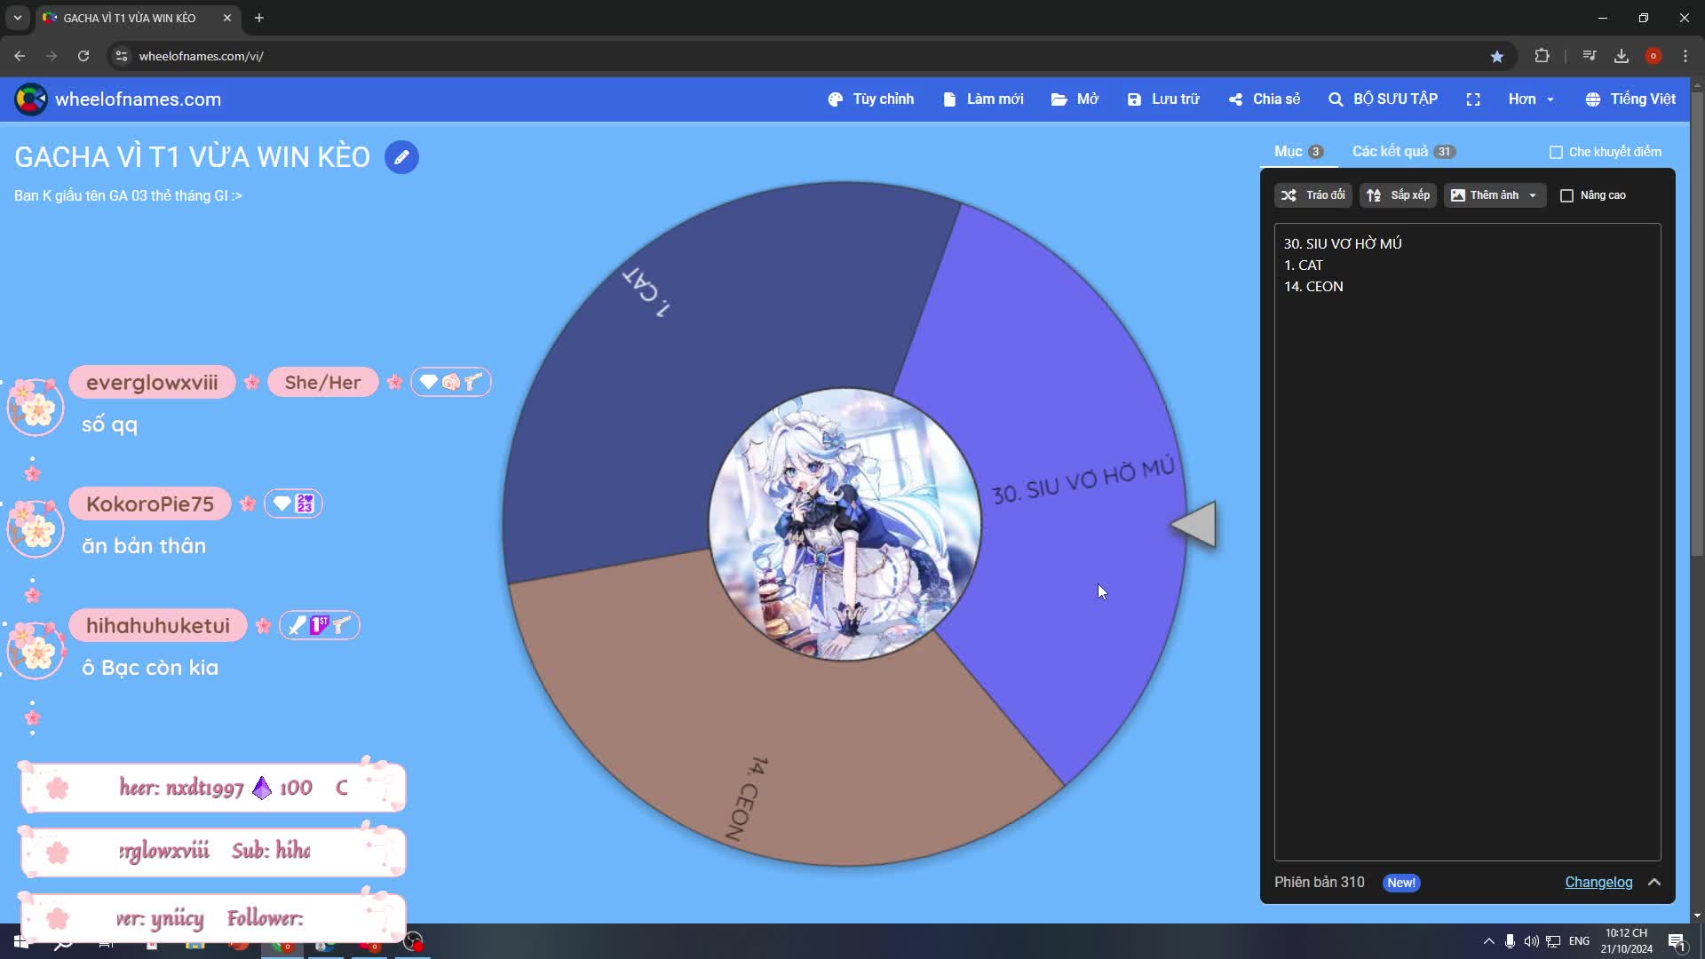Click the Chrome profile avatar

tap(1653, 56)
